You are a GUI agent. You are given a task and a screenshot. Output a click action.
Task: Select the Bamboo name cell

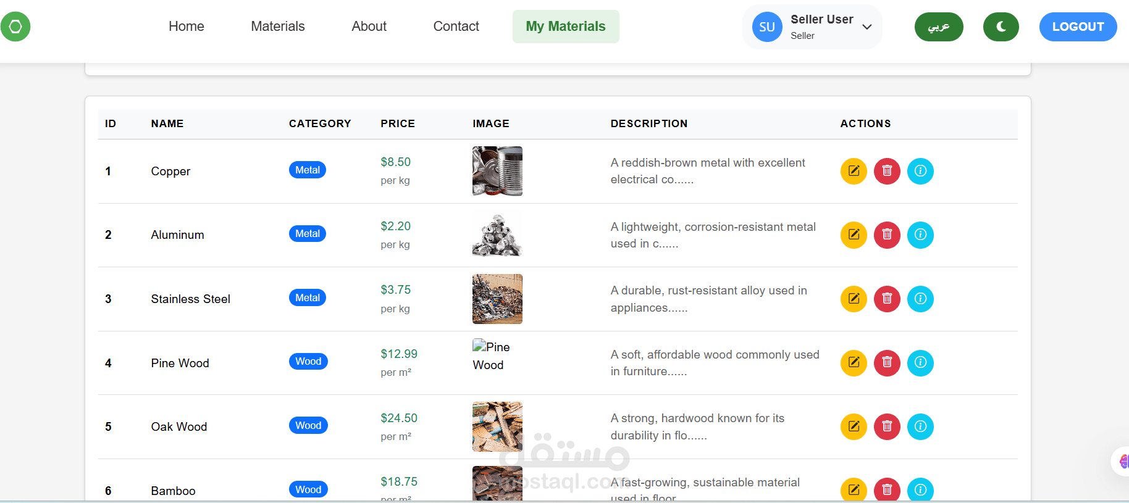(x=173, y=491)
